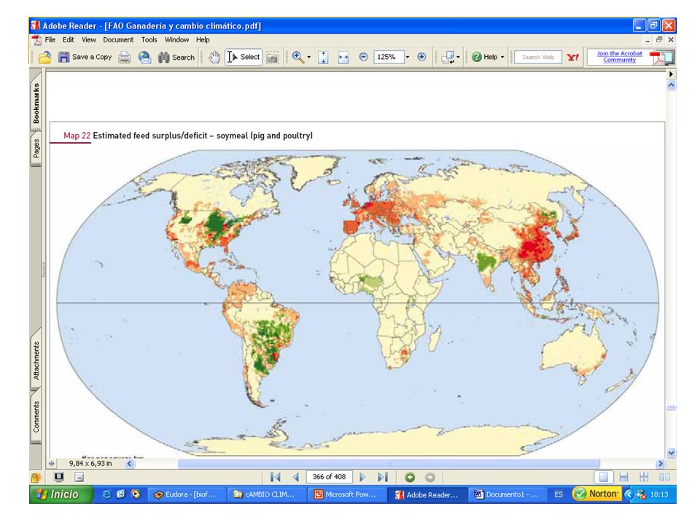
Task: Enable Continuous page layout
Action: coord(624,477)
